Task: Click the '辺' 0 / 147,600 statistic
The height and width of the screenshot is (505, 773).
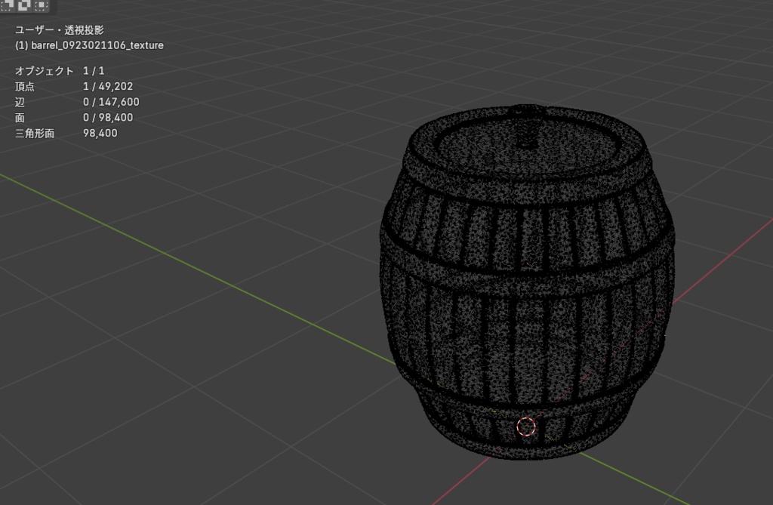Action: [x=77, y=102]
